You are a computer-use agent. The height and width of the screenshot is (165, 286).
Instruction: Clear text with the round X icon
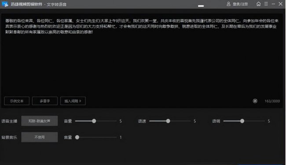255,101
